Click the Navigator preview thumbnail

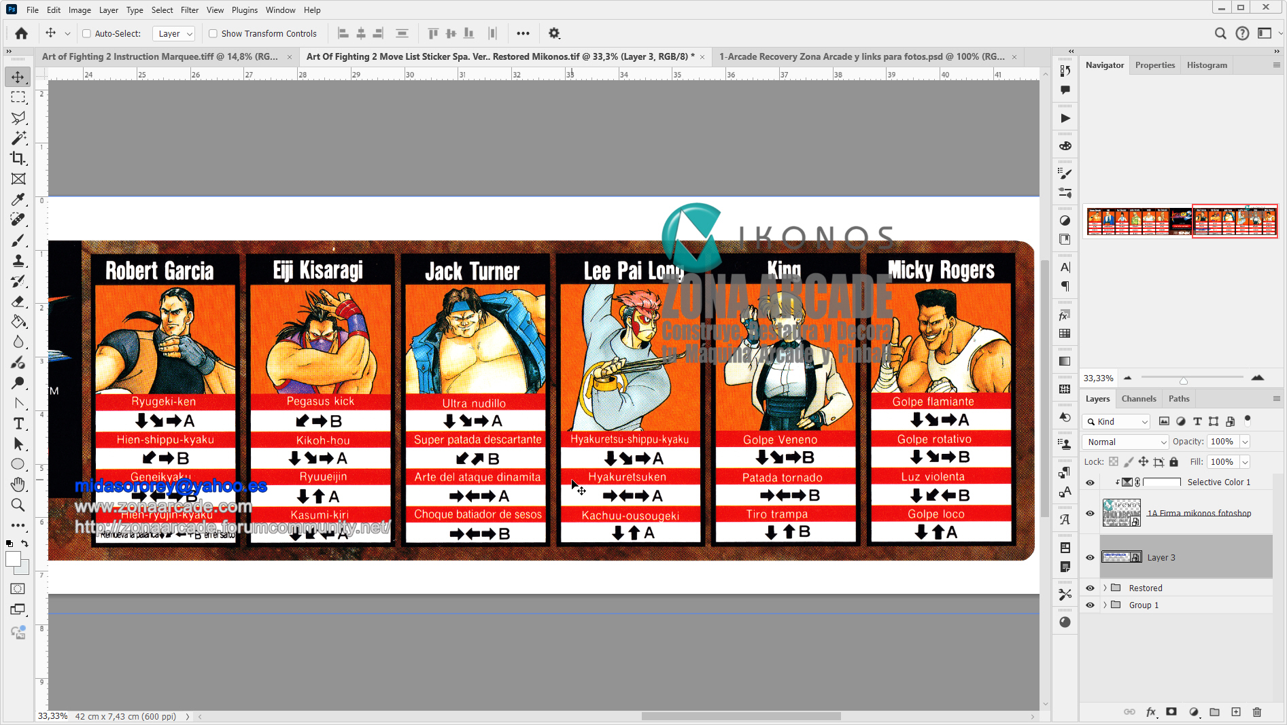tap(1182, 222)
